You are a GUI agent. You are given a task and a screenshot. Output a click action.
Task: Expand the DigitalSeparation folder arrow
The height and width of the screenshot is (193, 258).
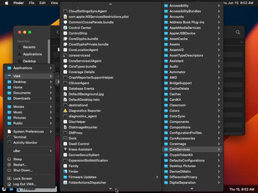(219, 182)
